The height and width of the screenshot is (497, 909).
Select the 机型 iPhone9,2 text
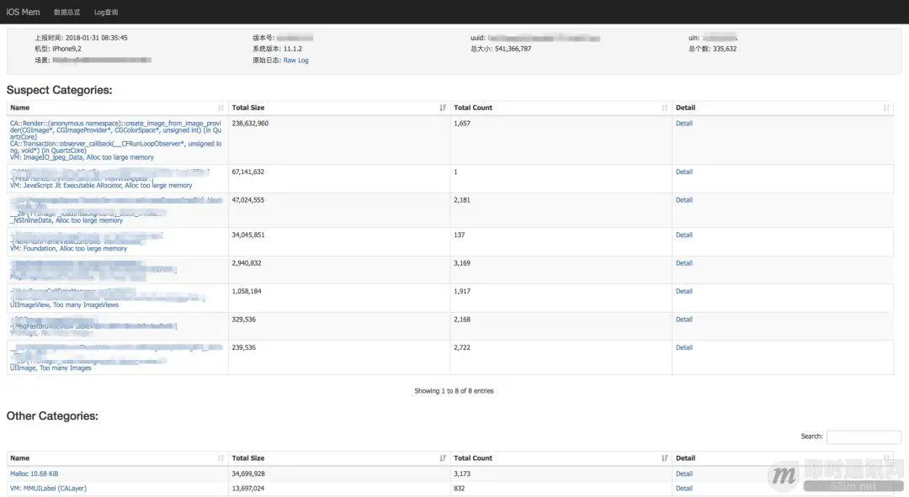pos(58,49)
